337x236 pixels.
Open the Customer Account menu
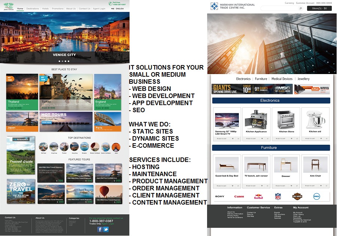click(x=305, y=3)
